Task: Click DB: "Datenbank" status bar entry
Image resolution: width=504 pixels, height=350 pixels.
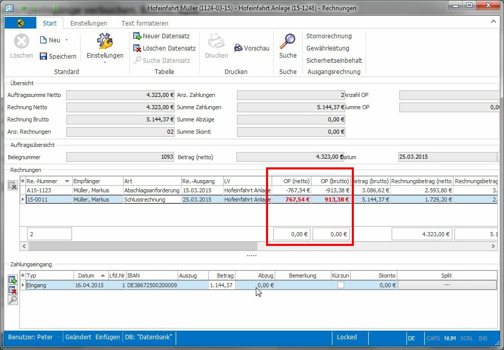Action: coord(149,337)
